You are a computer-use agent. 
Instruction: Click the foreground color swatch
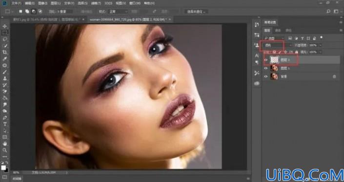(3, 167)
